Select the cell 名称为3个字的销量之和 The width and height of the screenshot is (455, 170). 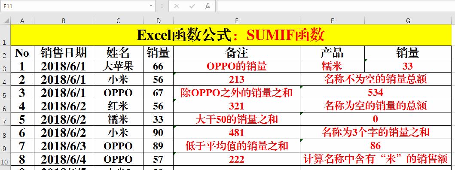coord(376,133)
